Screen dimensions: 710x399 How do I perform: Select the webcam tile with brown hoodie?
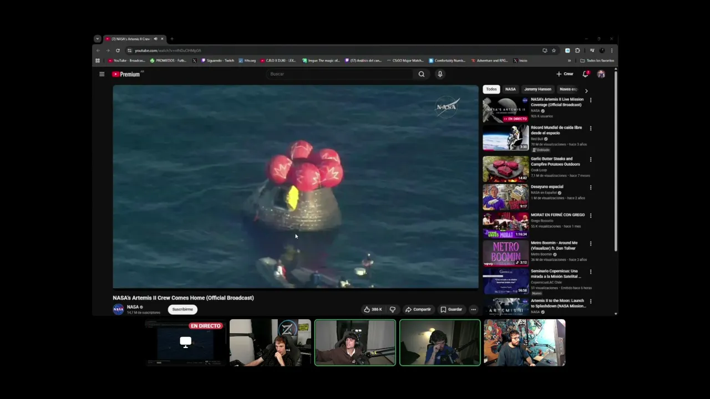[x=355, y=342]
